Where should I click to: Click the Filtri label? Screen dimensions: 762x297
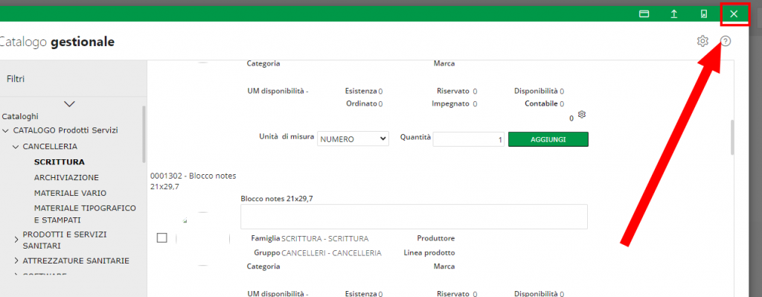click(16, 79)
